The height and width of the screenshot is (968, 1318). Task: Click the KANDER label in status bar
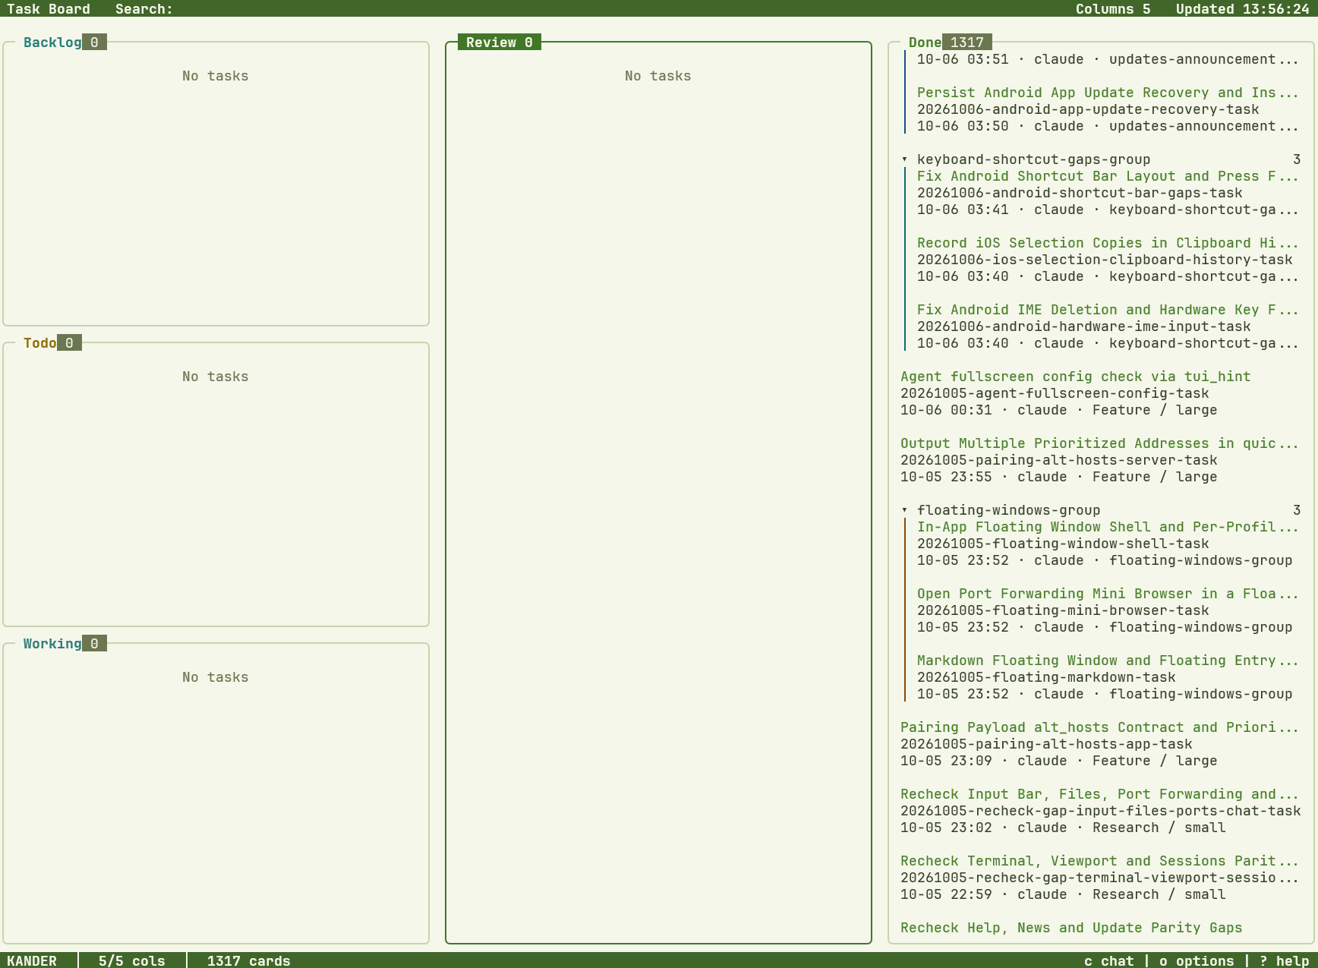32,960
